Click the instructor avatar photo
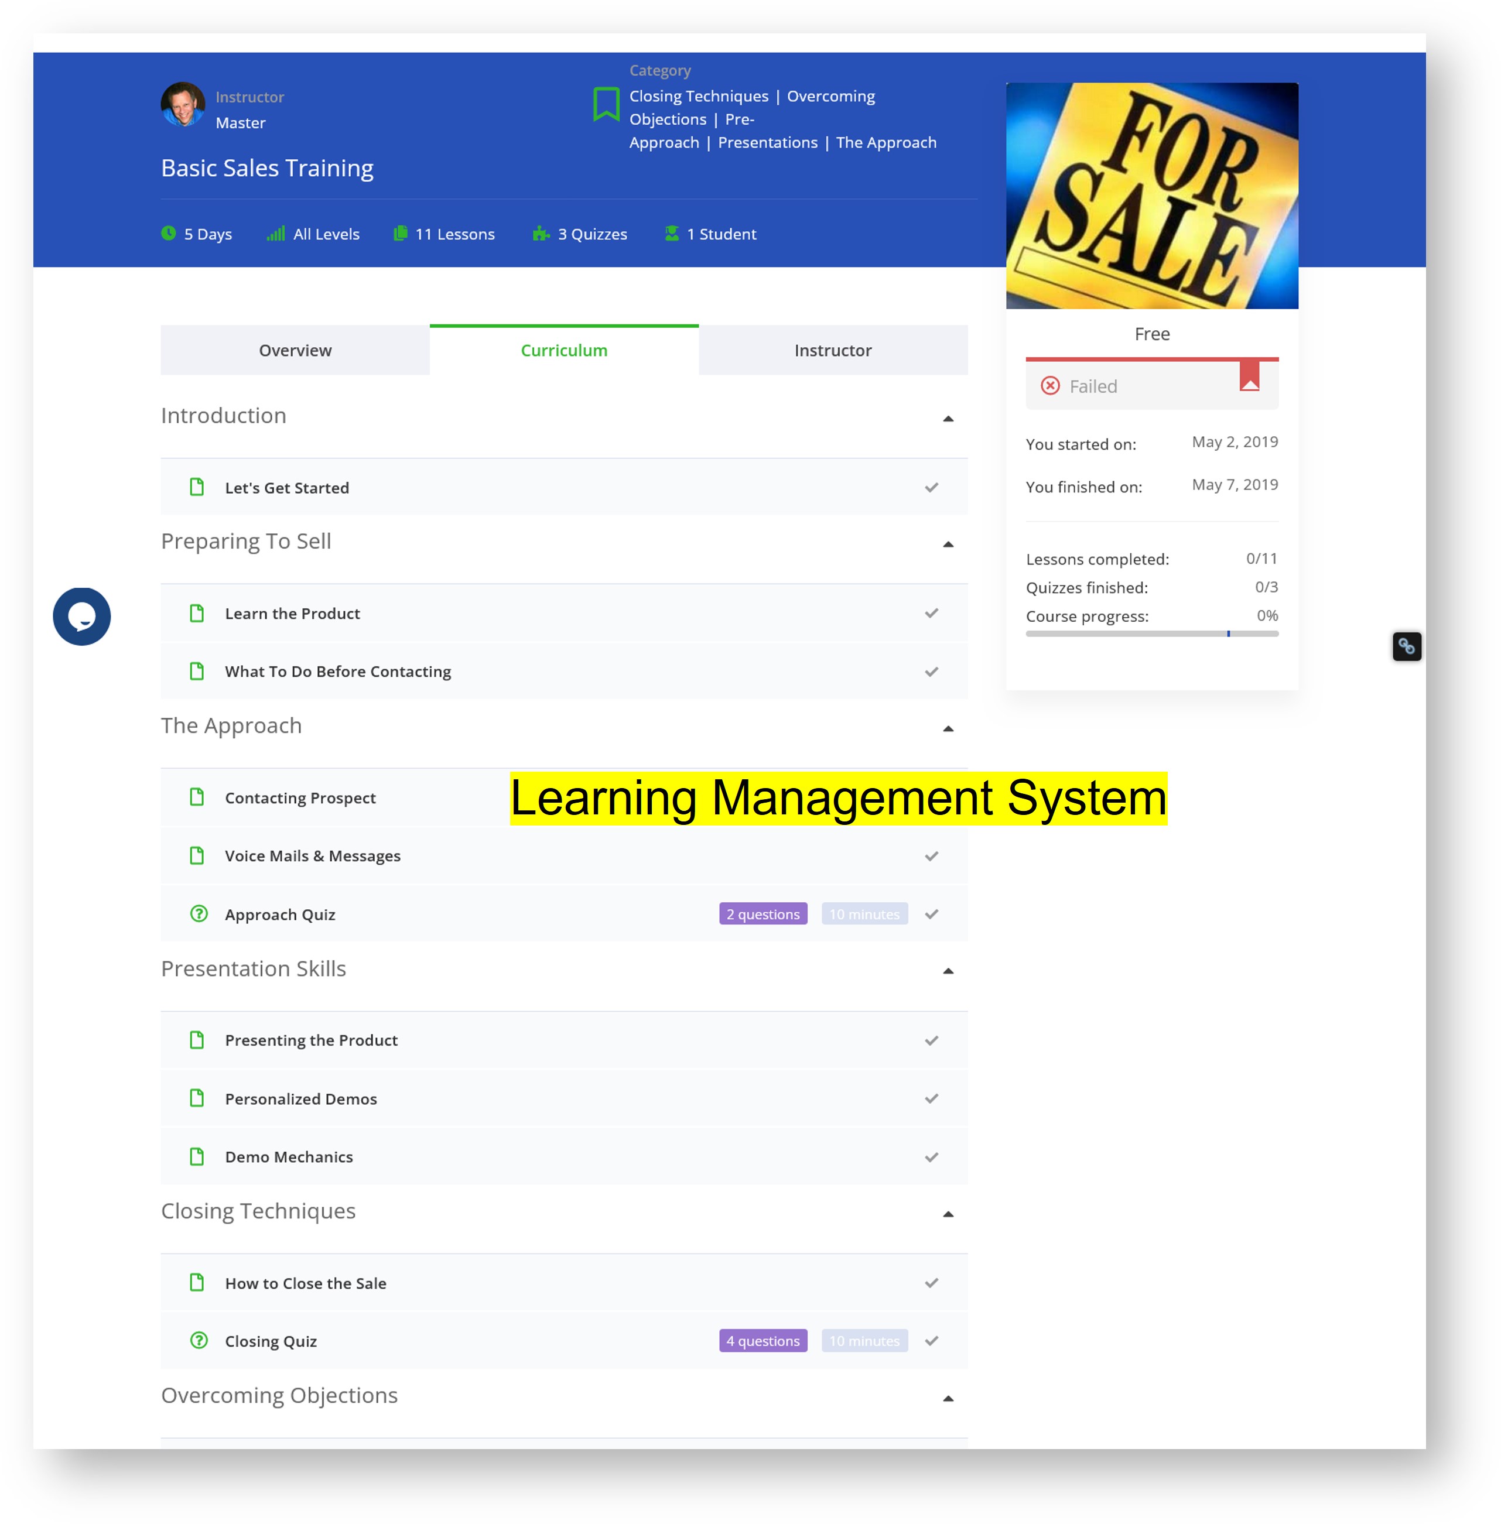The height and width of the screenshot is (1524, 1501). [x=183, y=104]
